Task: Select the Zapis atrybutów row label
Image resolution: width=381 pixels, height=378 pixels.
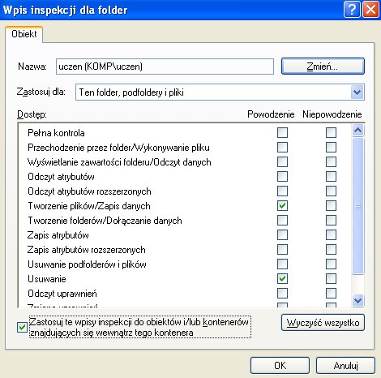Action: tap(58, 235)
